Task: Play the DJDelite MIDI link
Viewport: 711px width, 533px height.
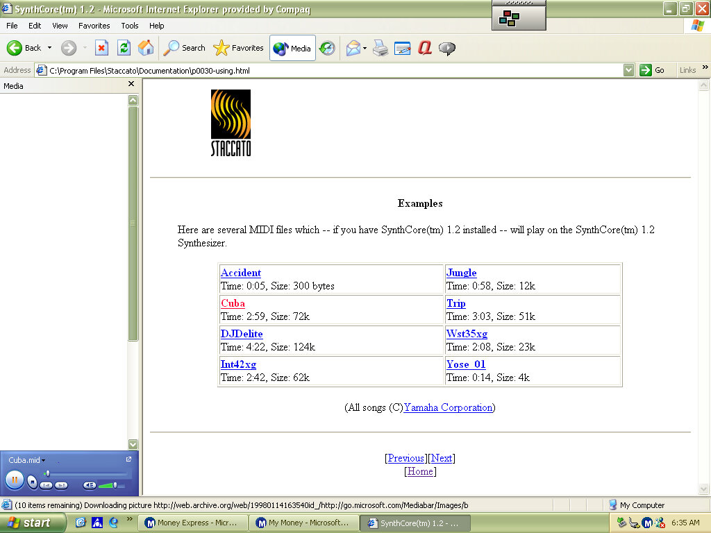Action: point(242,334)
